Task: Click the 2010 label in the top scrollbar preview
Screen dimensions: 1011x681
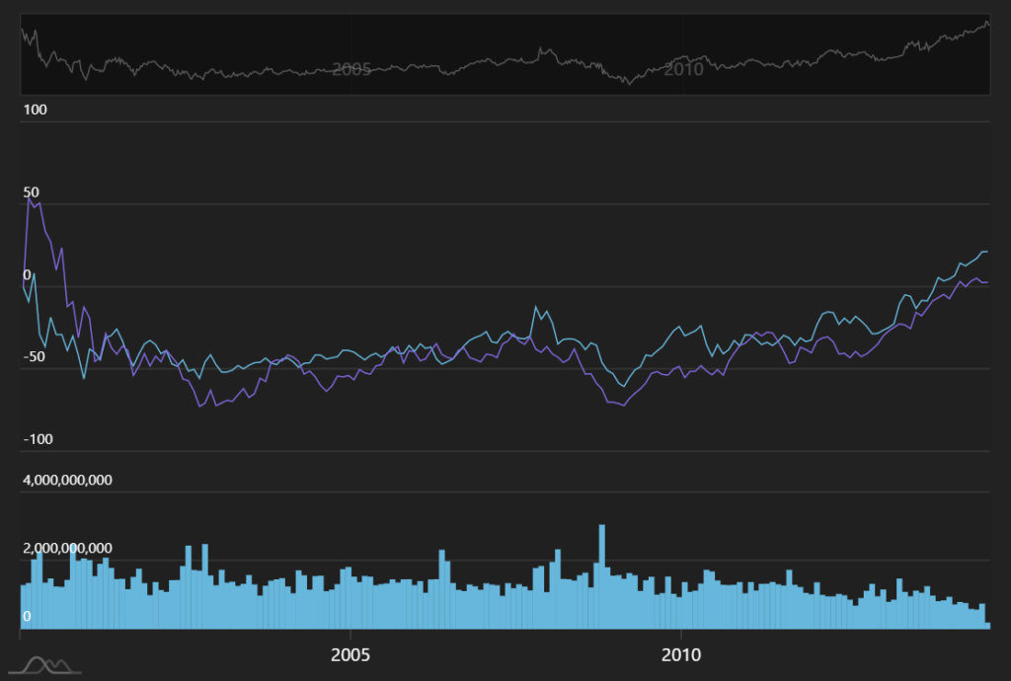Action: [683, 69]
